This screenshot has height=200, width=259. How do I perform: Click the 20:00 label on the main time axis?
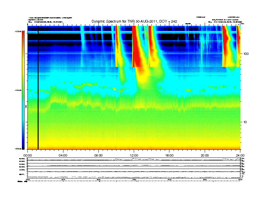tap(205, 156)
